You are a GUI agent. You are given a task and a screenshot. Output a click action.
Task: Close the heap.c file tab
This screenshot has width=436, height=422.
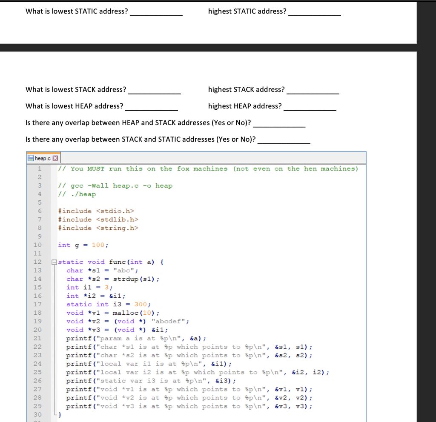tap(55, 157)
